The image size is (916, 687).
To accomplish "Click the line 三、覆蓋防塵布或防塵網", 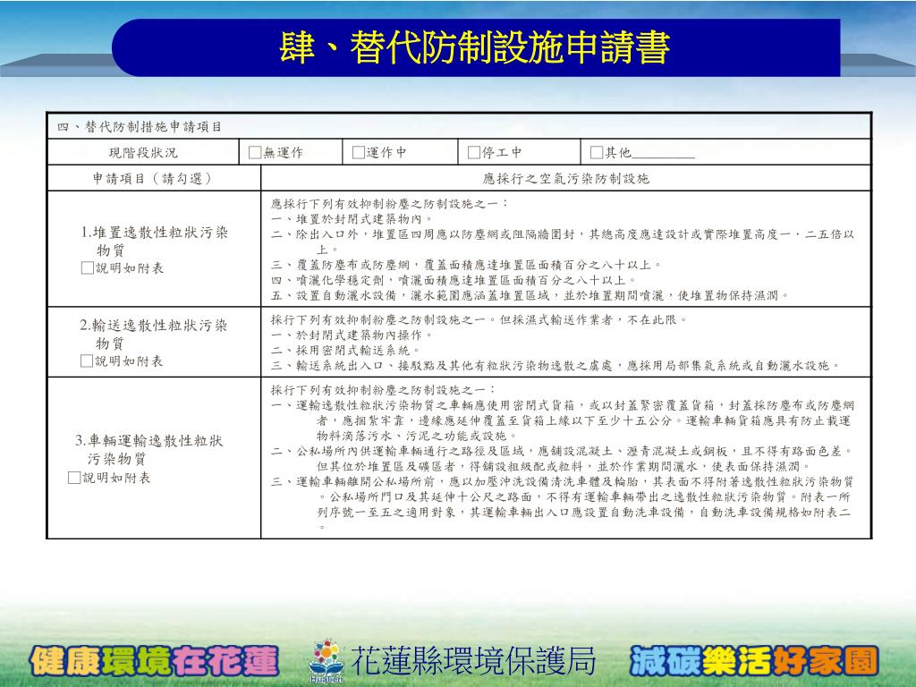I will click(x=466, y=265).
